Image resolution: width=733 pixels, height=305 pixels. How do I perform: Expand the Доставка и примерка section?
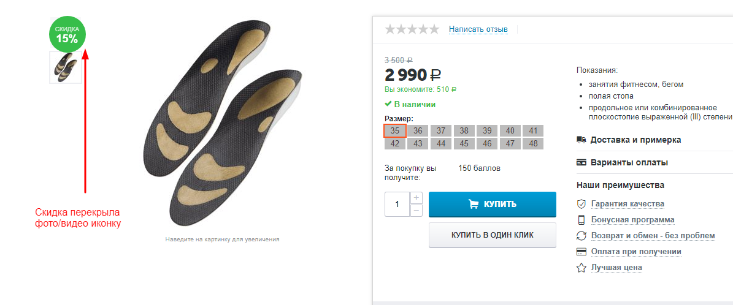635,140
